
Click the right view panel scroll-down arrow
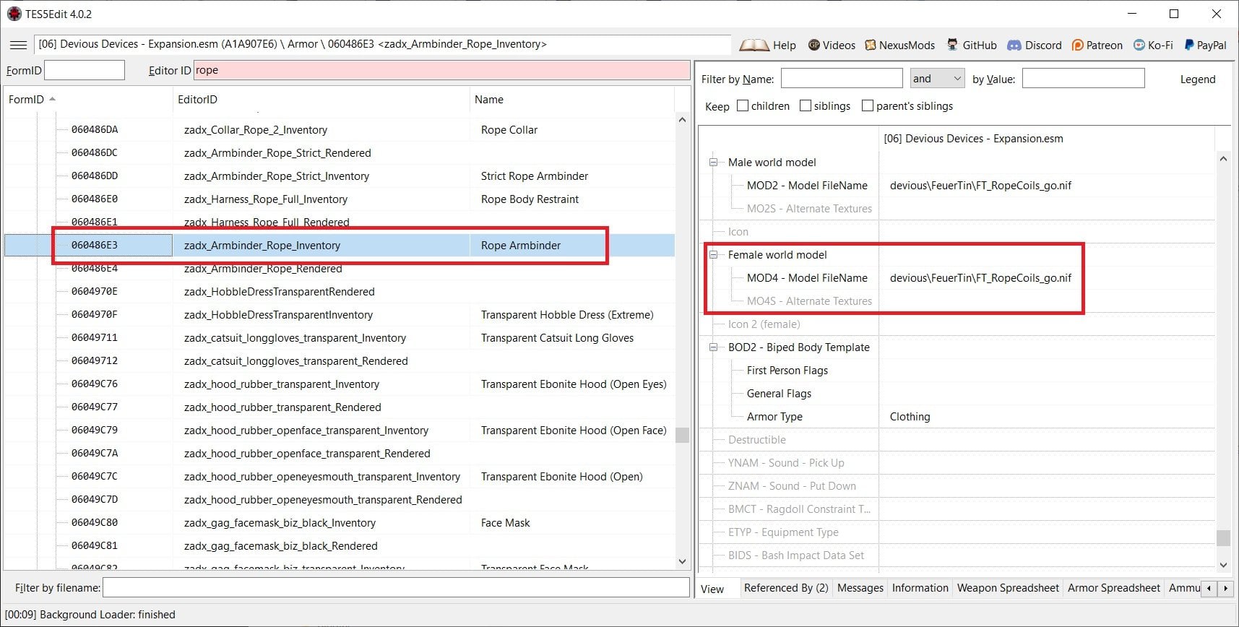[1223, 565]
